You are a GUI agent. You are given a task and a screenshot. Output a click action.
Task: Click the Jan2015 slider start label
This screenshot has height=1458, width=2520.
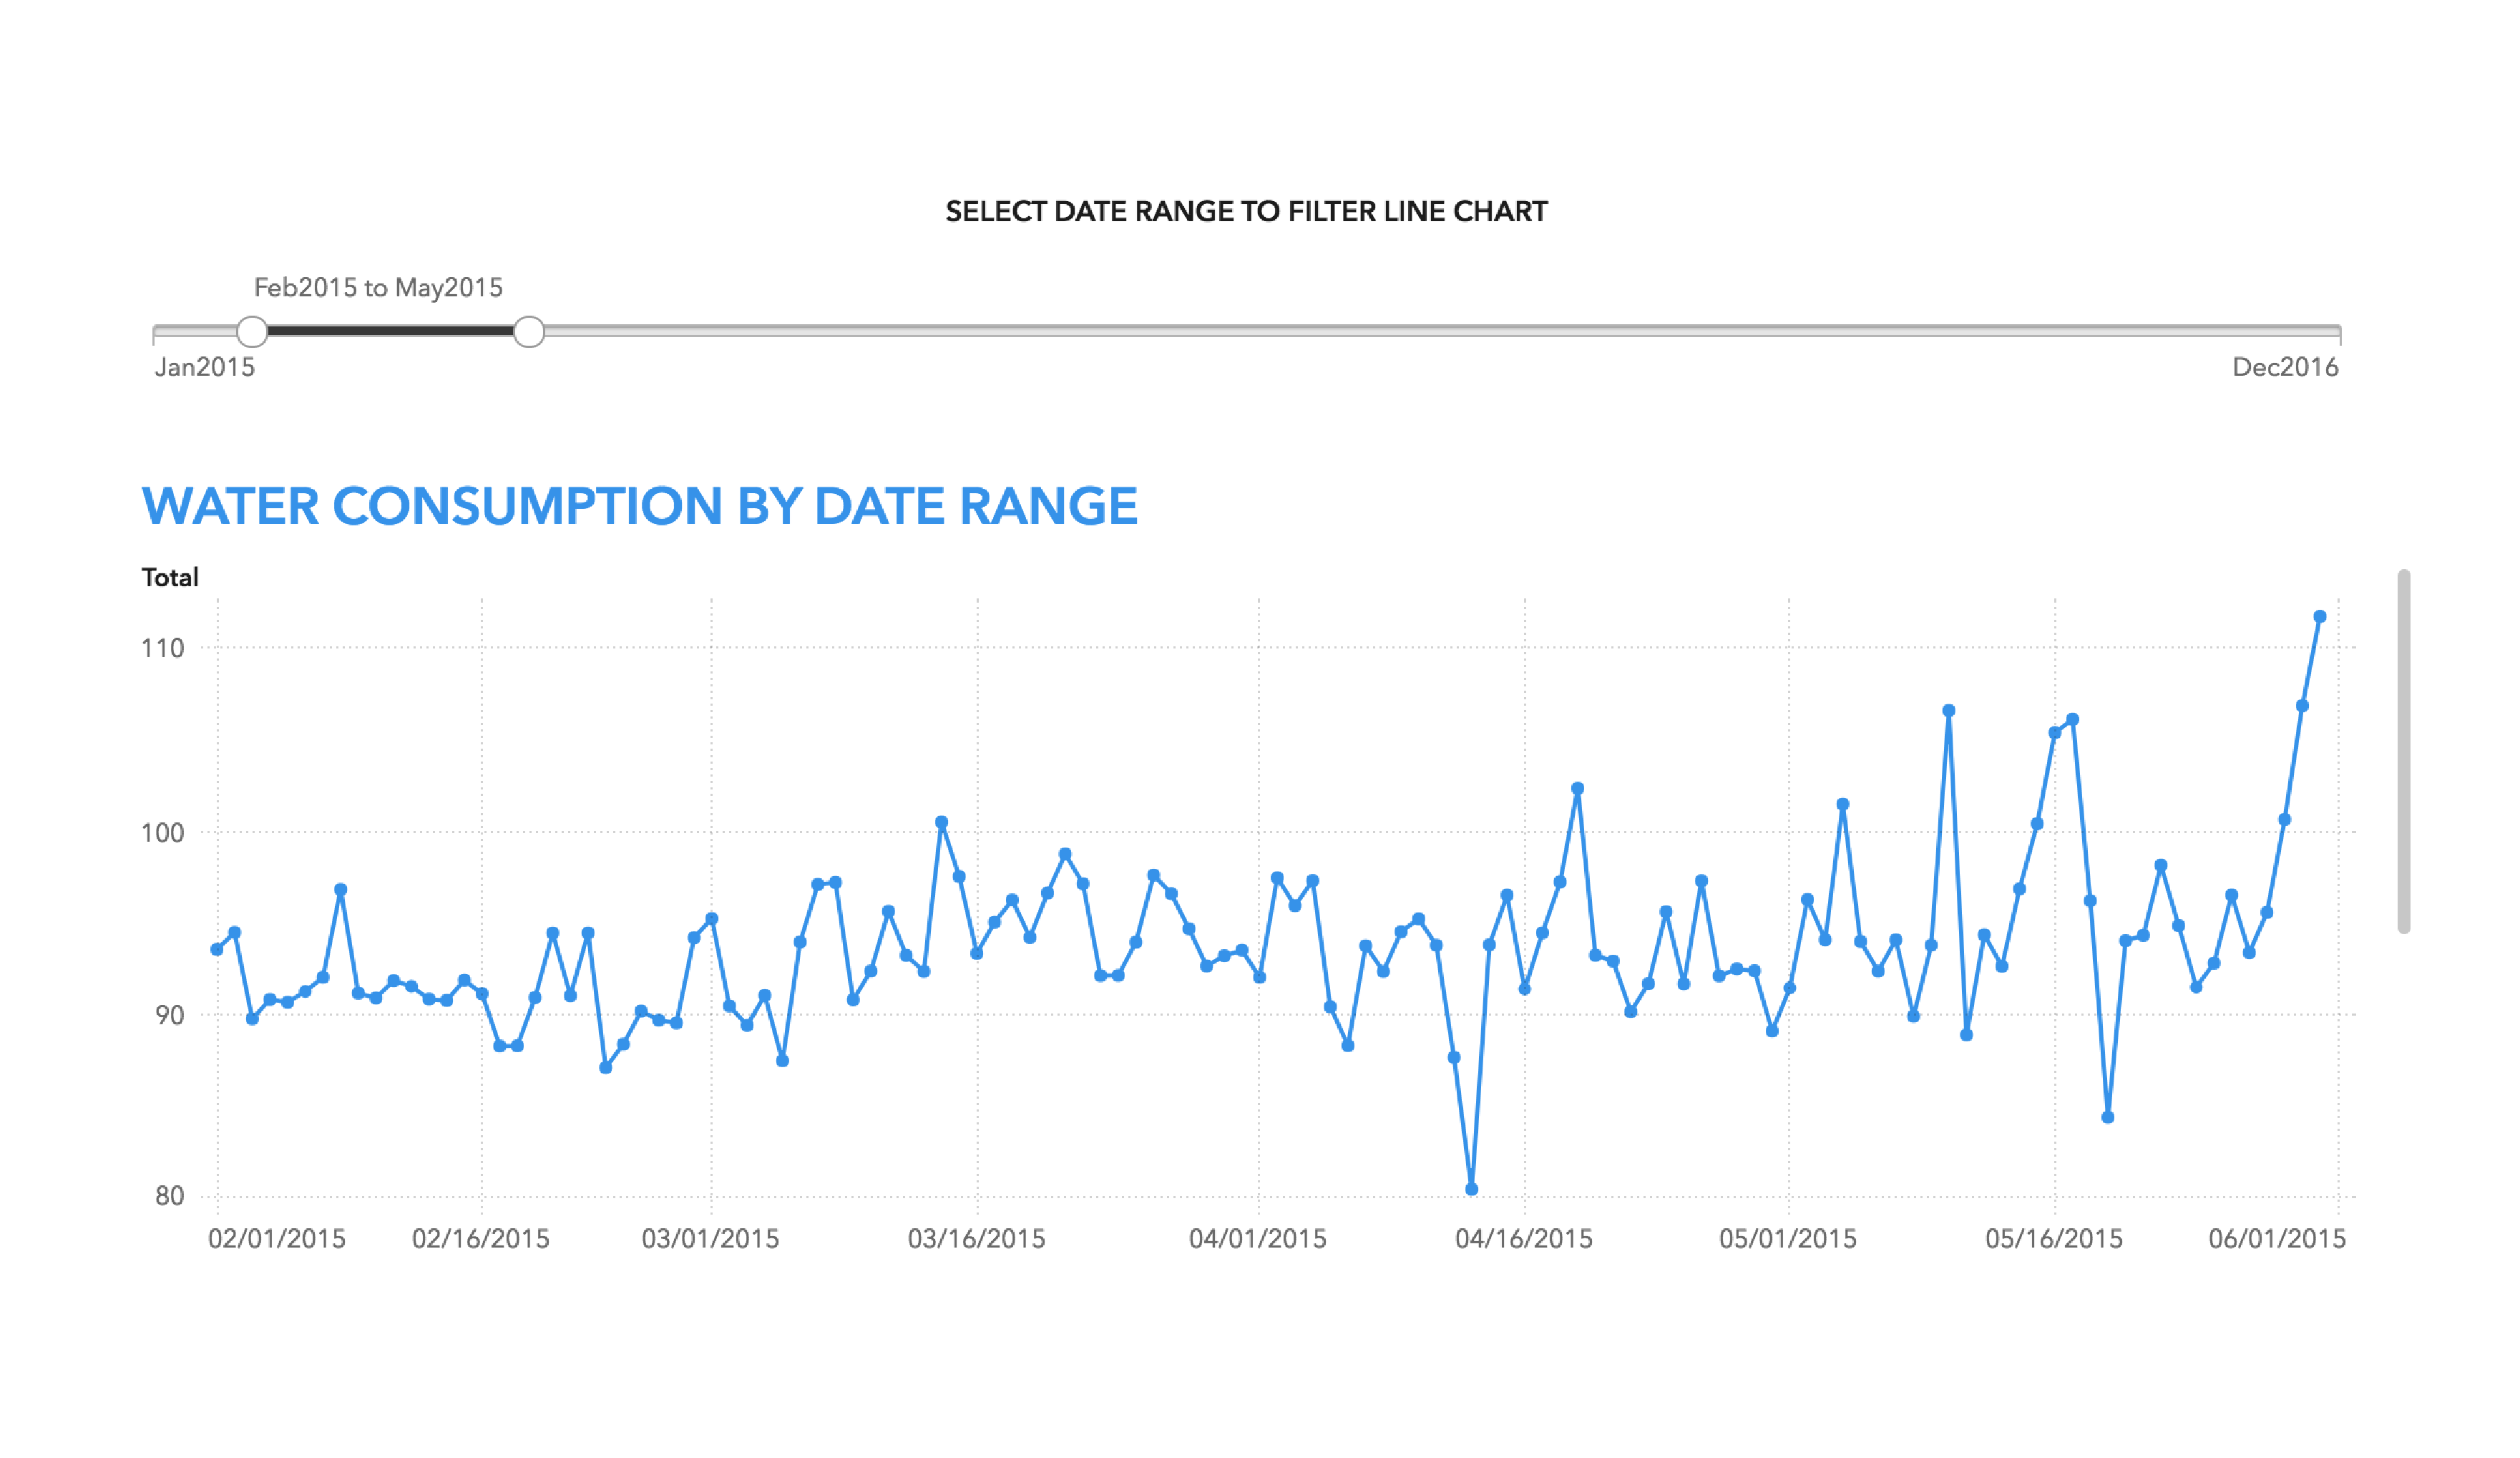[204, 367]
